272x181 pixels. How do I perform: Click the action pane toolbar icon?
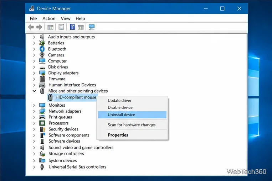pyautogui.click(x=81, y=27)
